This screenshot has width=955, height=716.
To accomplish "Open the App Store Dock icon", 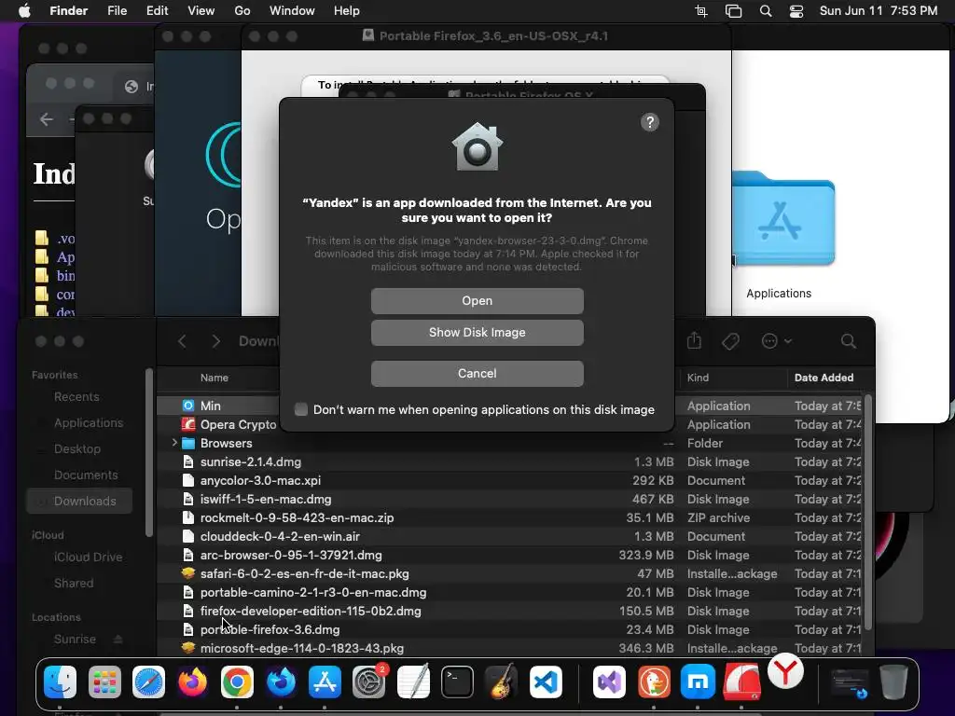I will (325, 682).
